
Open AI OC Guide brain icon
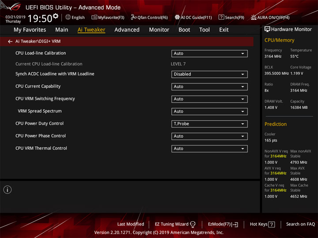coord(177,17)
